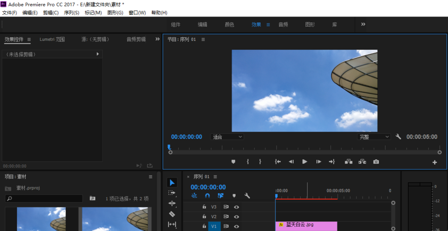Click Export Frame camera icon
The image size is (448, 231).
pos(376,162)
